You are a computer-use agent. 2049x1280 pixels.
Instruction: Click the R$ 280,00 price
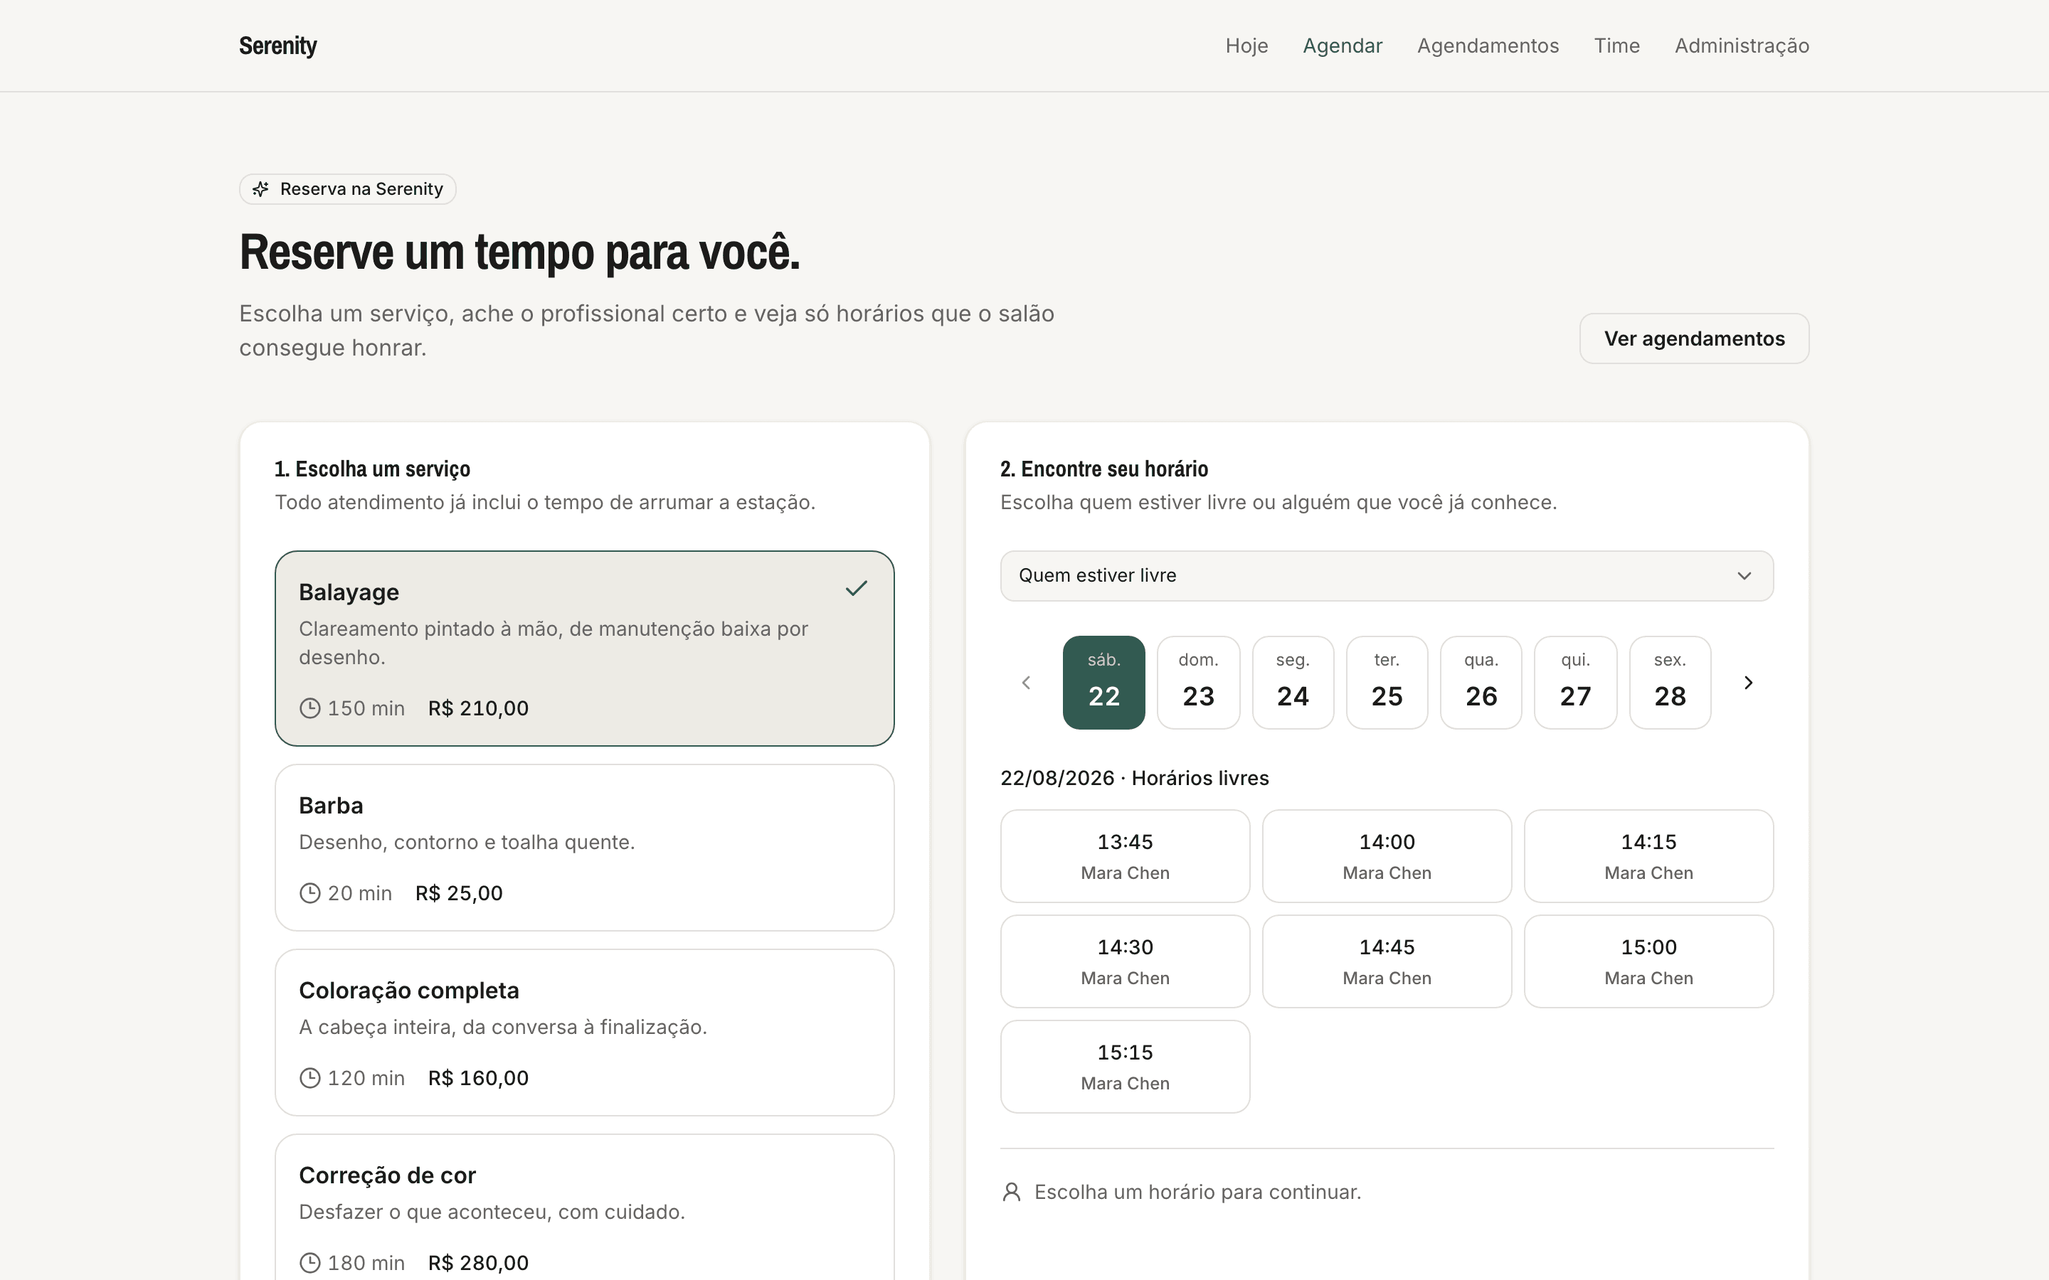(x=478, y=1263)
